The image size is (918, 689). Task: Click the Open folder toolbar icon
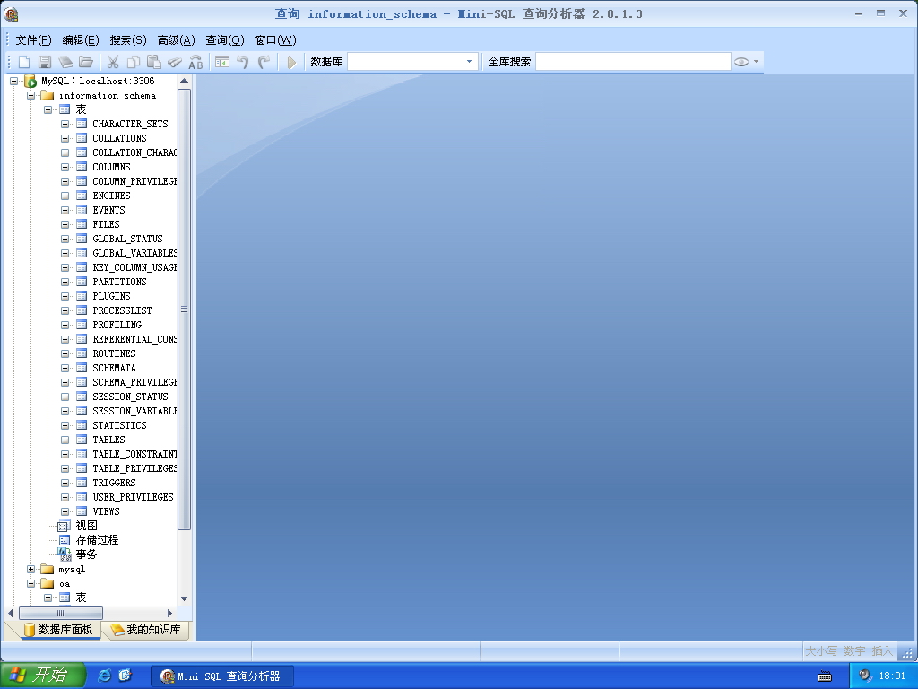pos(86,62)
